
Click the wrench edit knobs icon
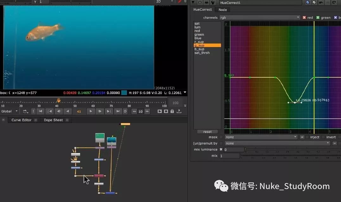pos(213,3)
